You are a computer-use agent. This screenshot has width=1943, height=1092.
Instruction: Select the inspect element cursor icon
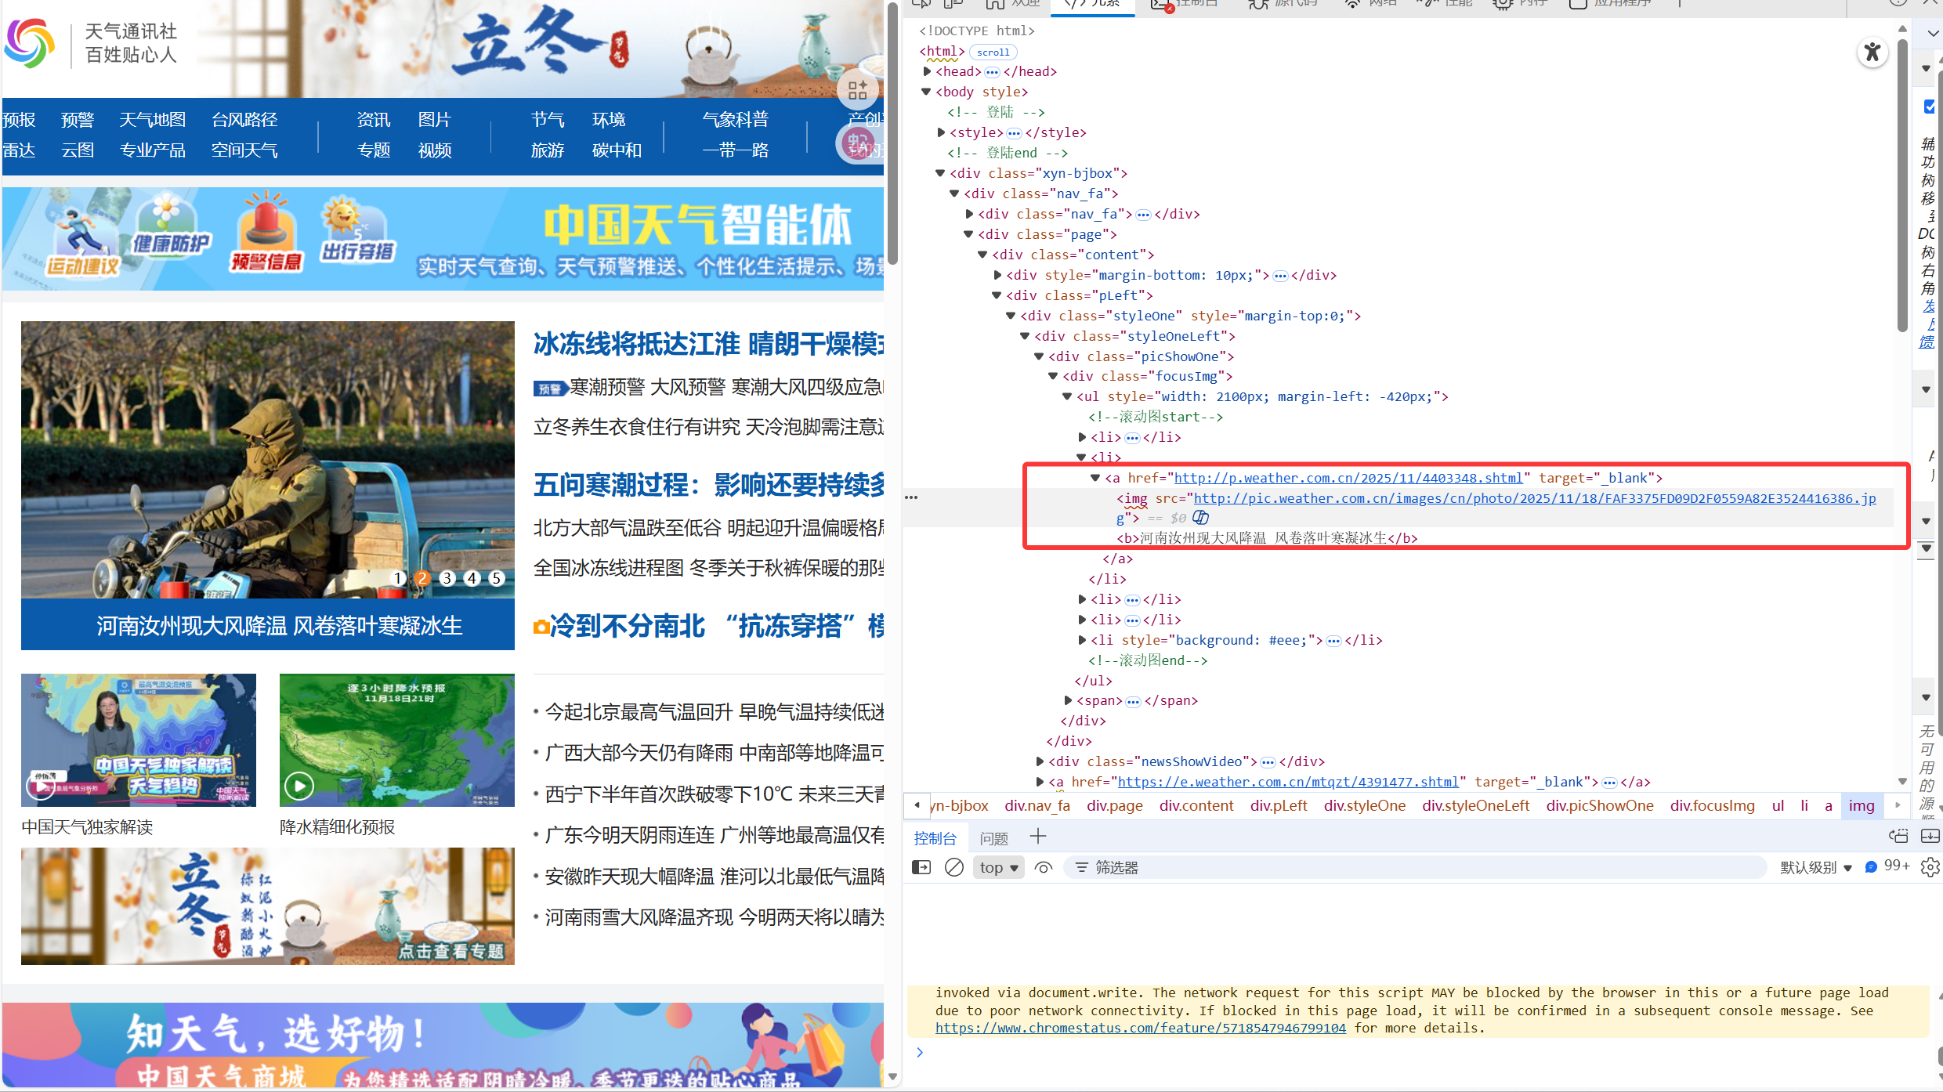click(921, 4)
